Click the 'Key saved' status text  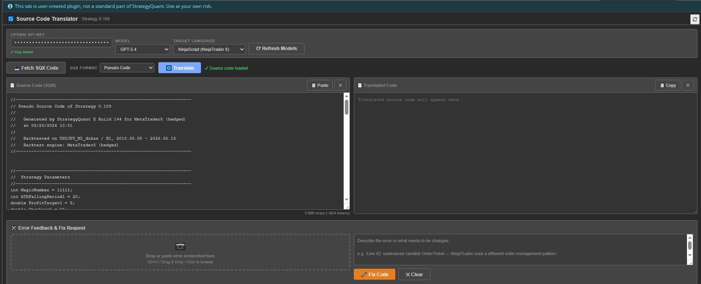tap(22, 52)
